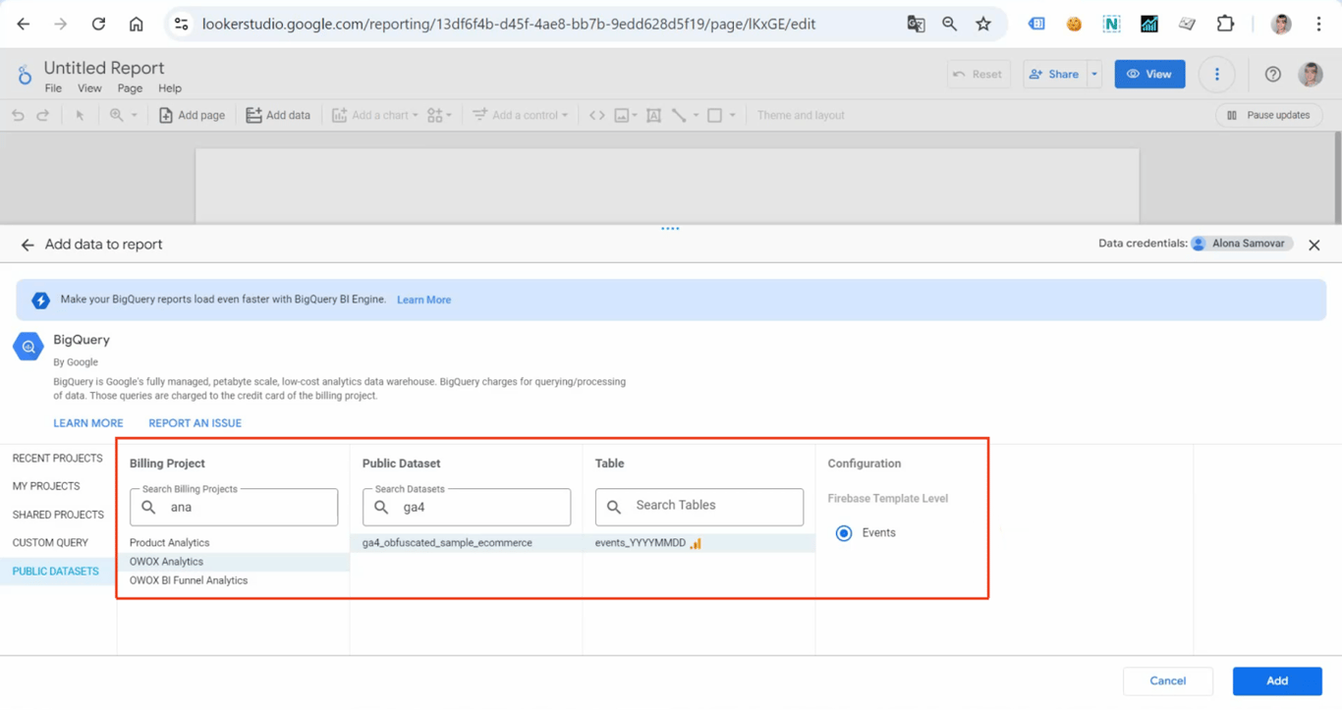
Task: Select the selection mode arrow tool
Action: 80,115
